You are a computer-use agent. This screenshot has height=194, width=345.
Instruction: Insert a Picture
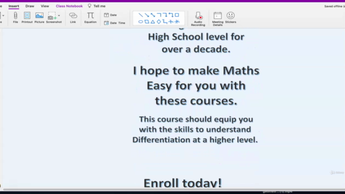pos(39,17)
